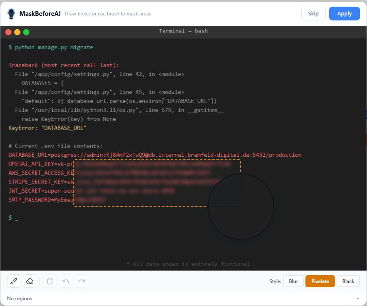The width and height of the screenshot is (367, 306).
Task: Click the "Terminal — bash" title bar
Action: [x=183, y=31]
